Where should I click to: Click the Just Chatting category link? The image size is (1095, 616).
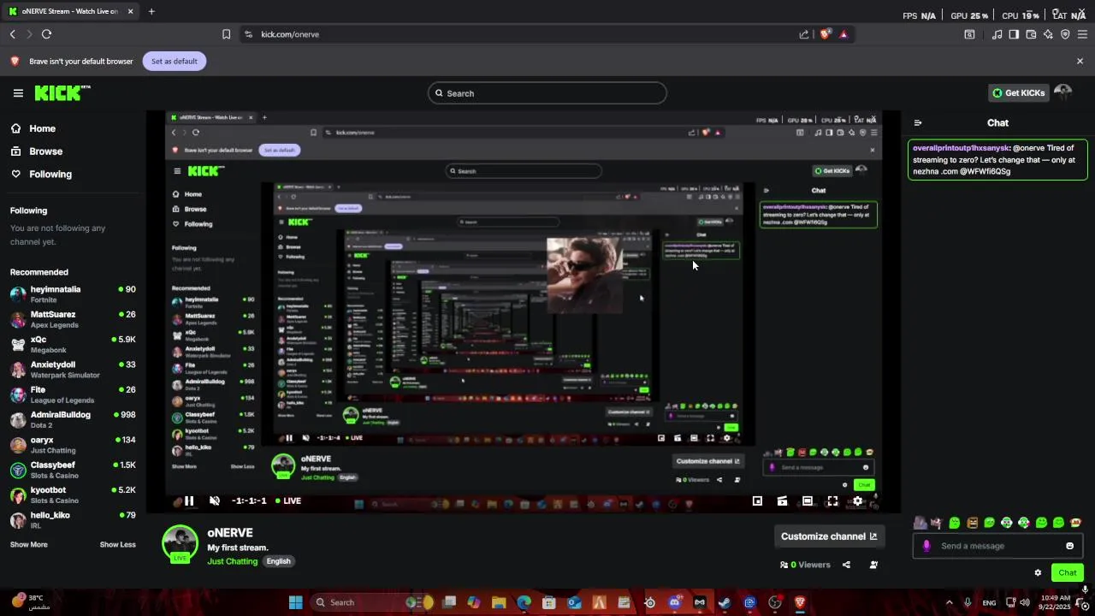(x=232, y=561)
